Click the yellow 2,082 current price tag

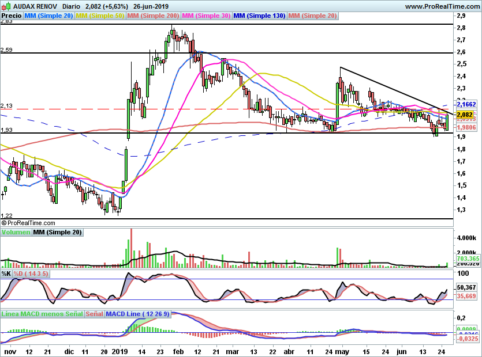(x=465, y=115)
